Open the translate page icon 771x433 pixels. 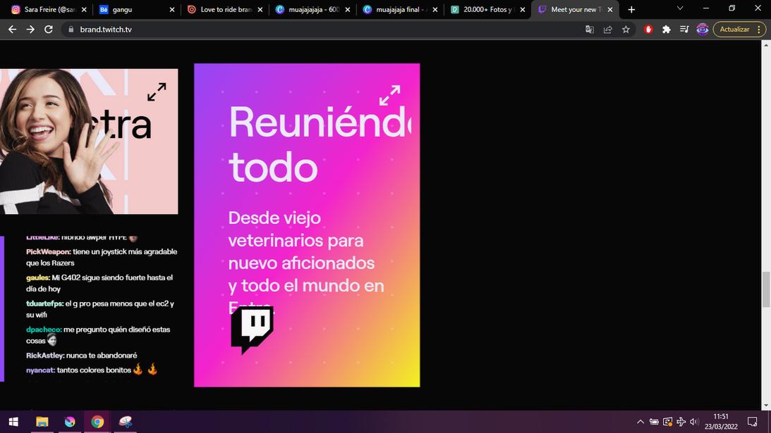tap(590, 30)
